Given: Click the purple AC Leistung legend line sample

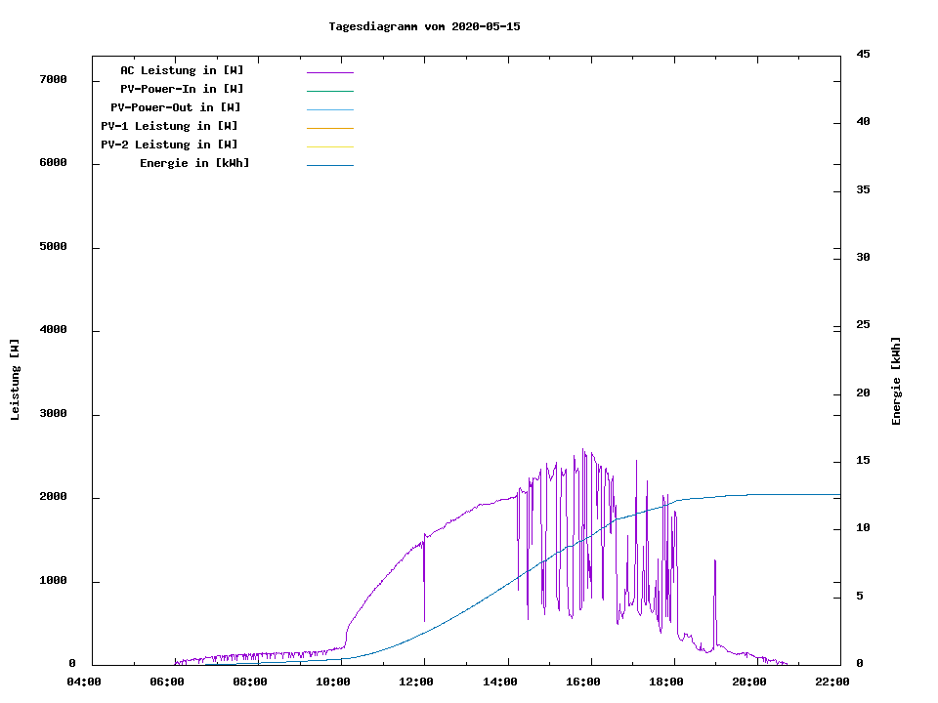Looking at the screenshot, I should click(x=329, y=72).
